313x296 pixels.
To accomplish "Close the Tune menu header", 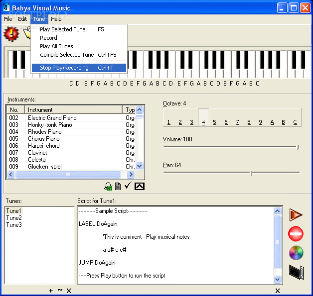I will point(39,19).
